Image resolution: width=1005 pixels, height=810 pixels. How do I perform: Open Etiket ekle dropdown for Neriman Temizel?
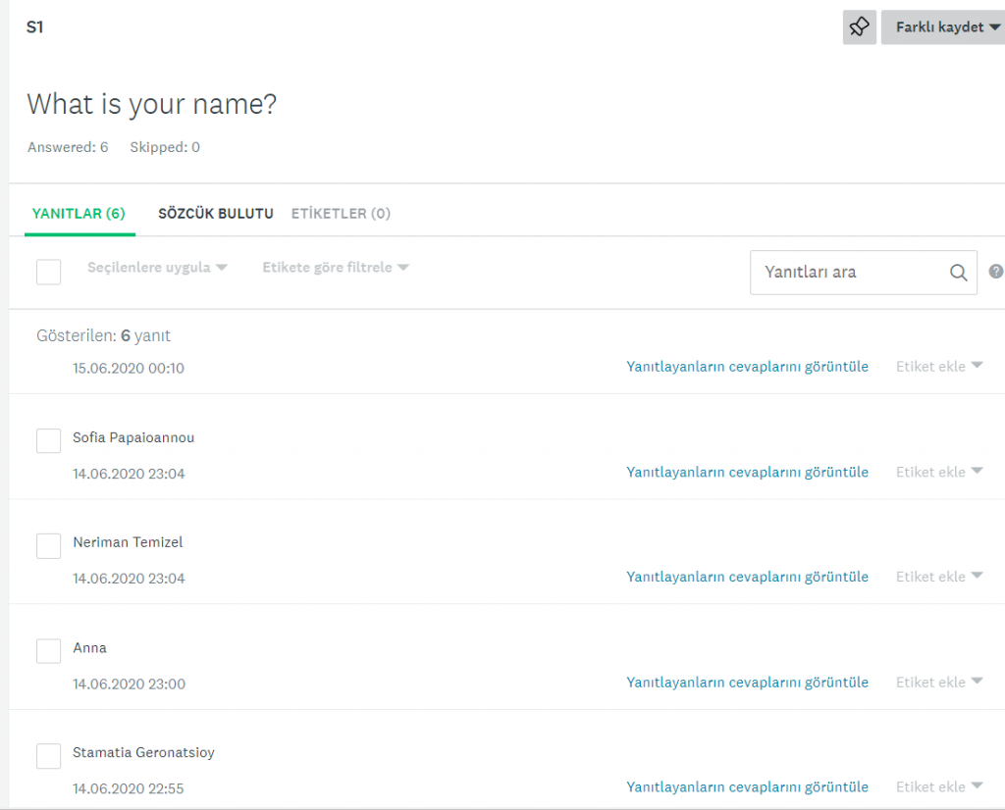point(938,578)
